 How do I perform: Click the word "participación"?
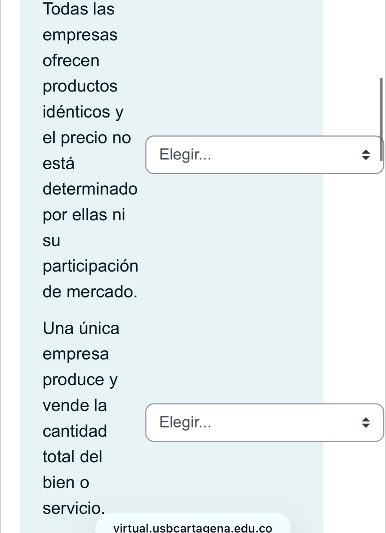point(90,266)
